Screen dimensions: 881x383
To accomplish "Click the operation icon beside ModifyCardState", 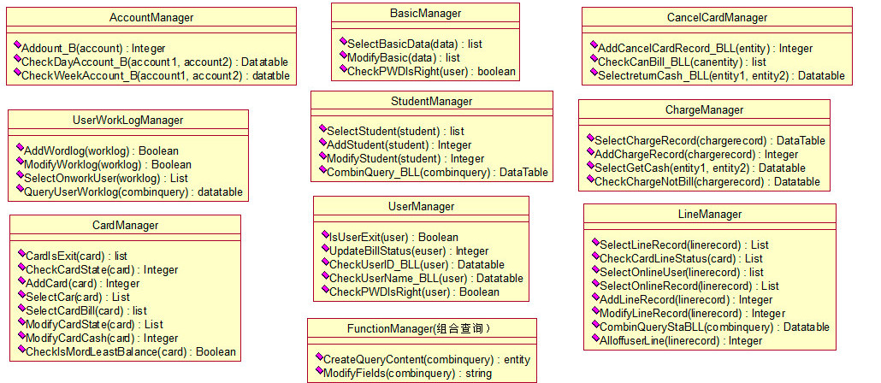I will (x=22, y=323).
